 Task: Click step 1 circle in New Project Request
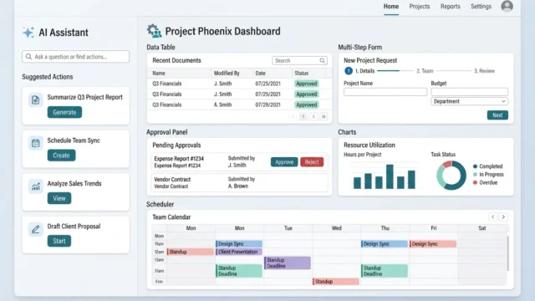point(349,71)
